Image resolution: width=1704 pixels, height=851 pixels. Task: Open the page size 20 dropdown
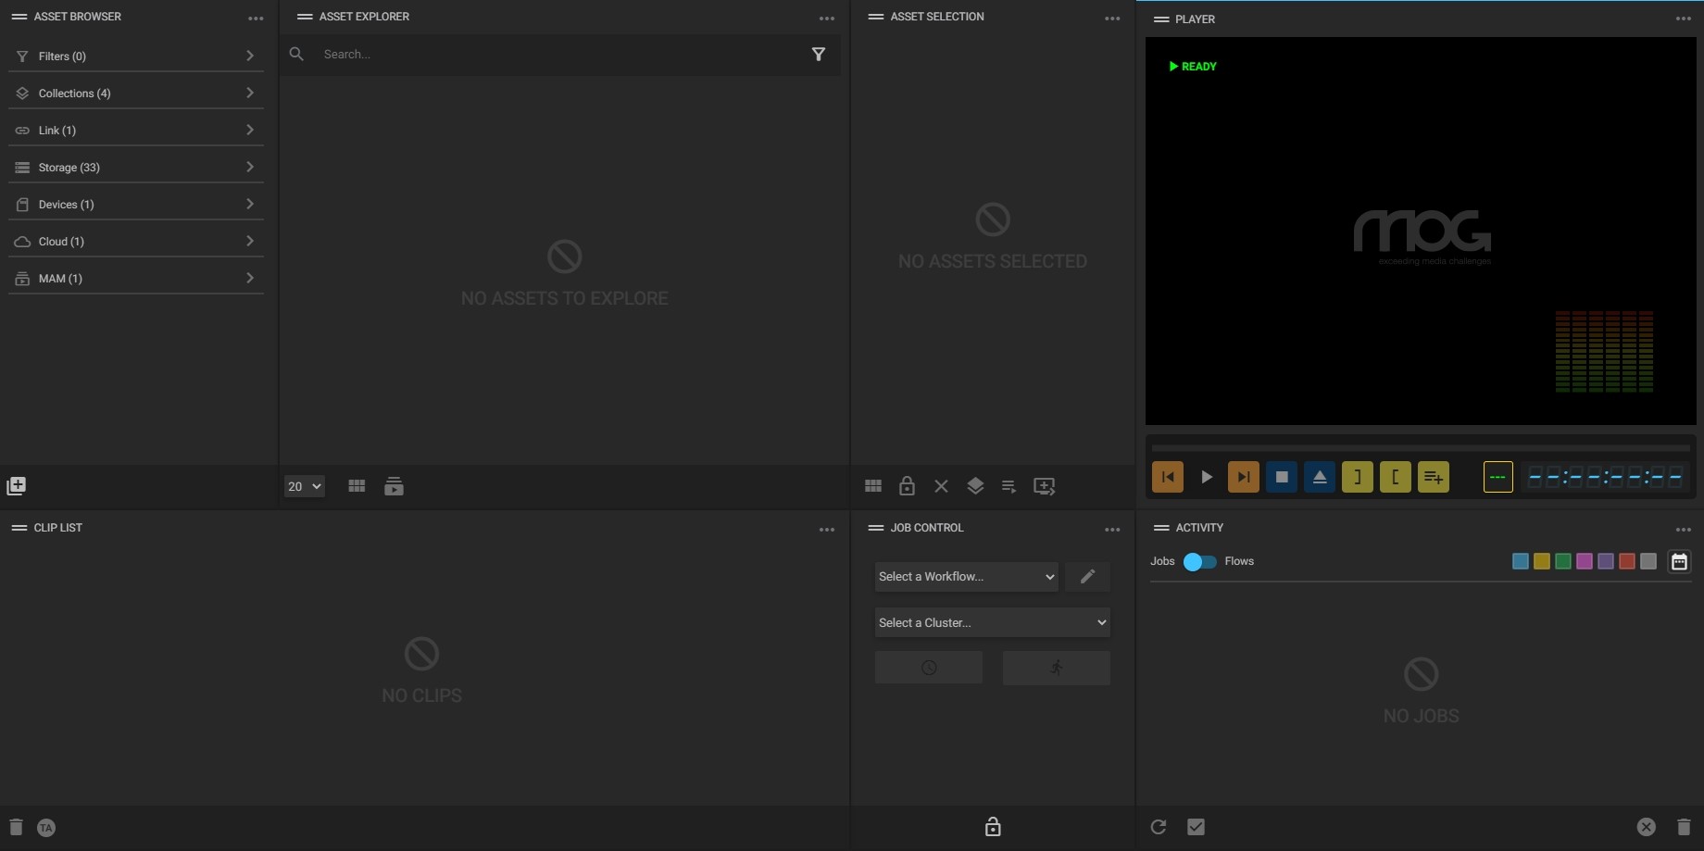pos(304,486)
